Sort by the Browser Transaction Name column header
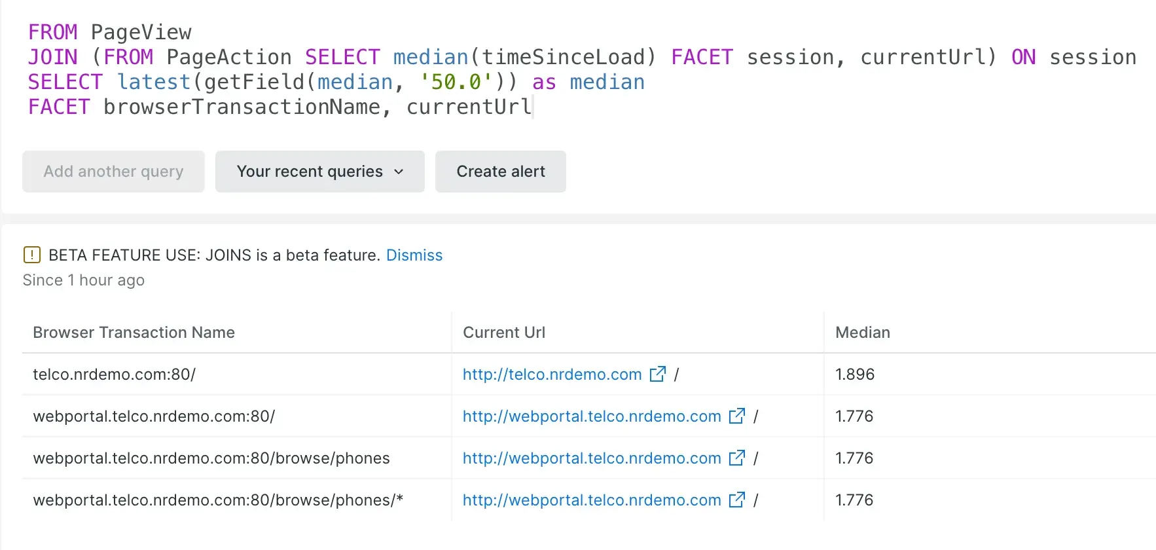 tap(134, 333)
